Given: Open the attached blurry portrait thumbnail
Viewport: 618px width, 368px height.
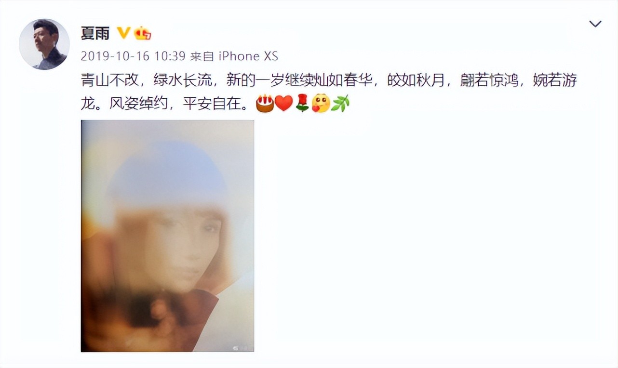Looking at the screenshot, I should [x=167, y=236].
